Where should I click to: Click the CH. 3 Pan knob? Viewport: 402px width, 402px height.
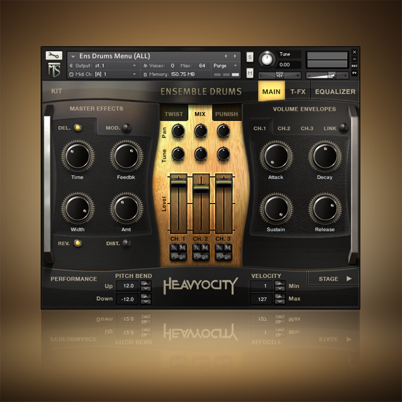(x=223, y=132)
